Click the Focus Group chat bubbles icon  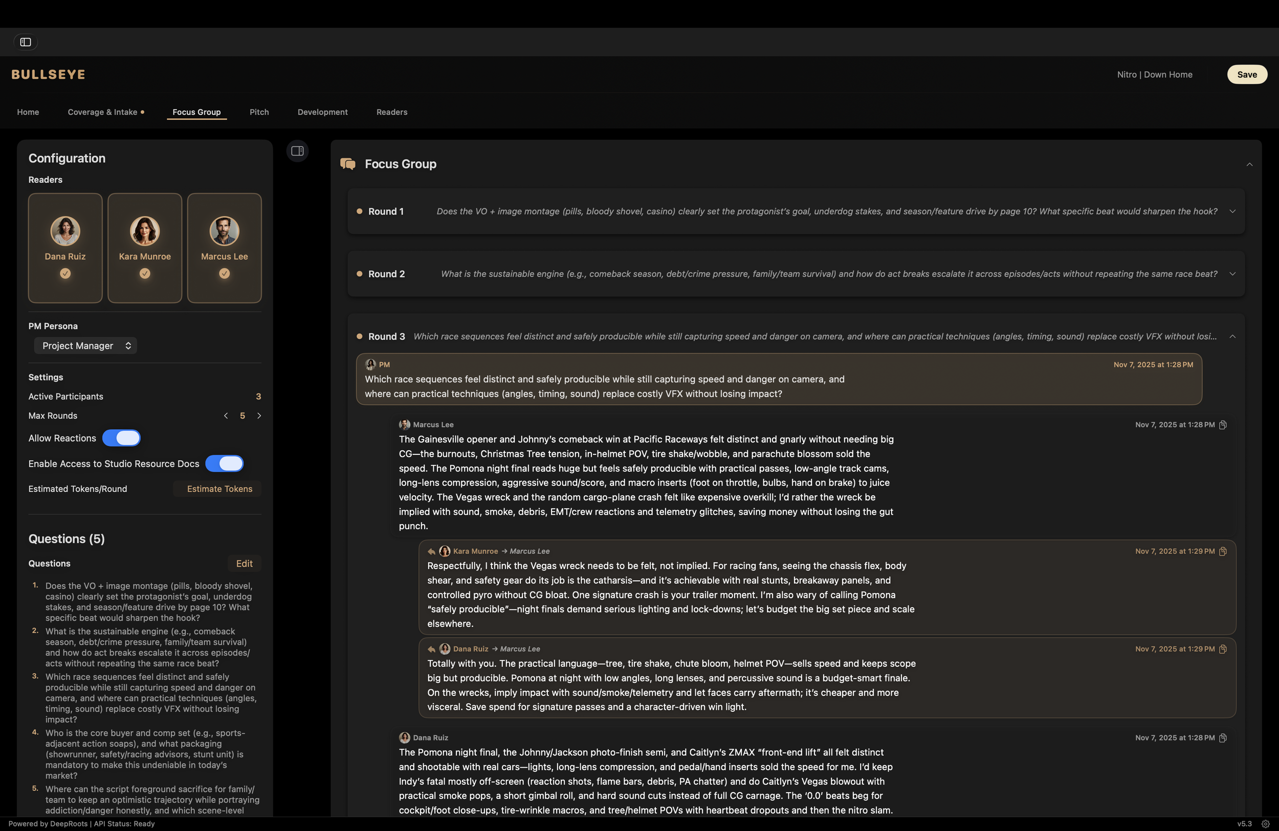pyautogui.click(x=348, y=164)
